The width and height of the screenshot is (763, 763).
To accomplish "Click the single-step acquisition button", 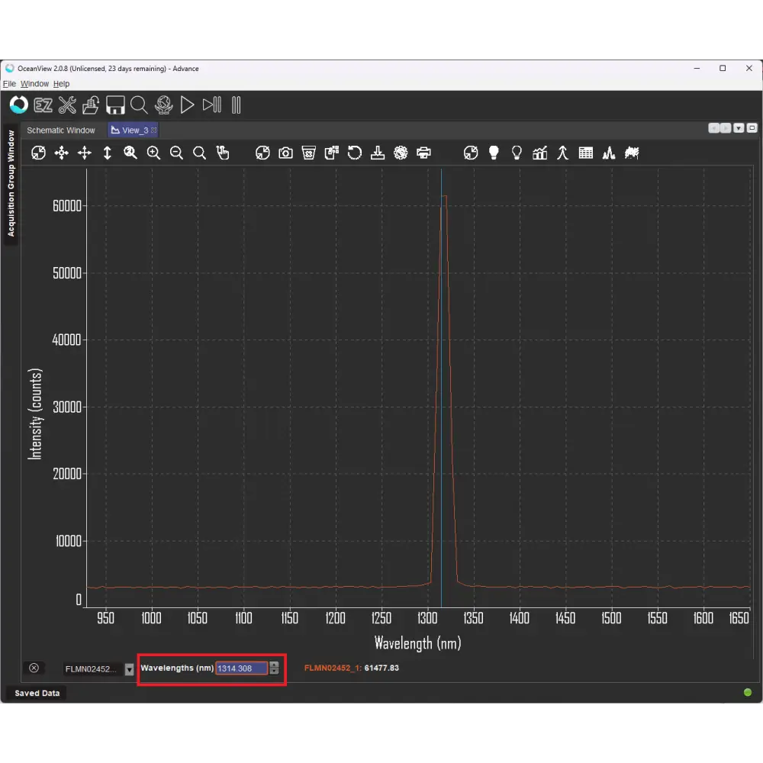I will (211, 105).
